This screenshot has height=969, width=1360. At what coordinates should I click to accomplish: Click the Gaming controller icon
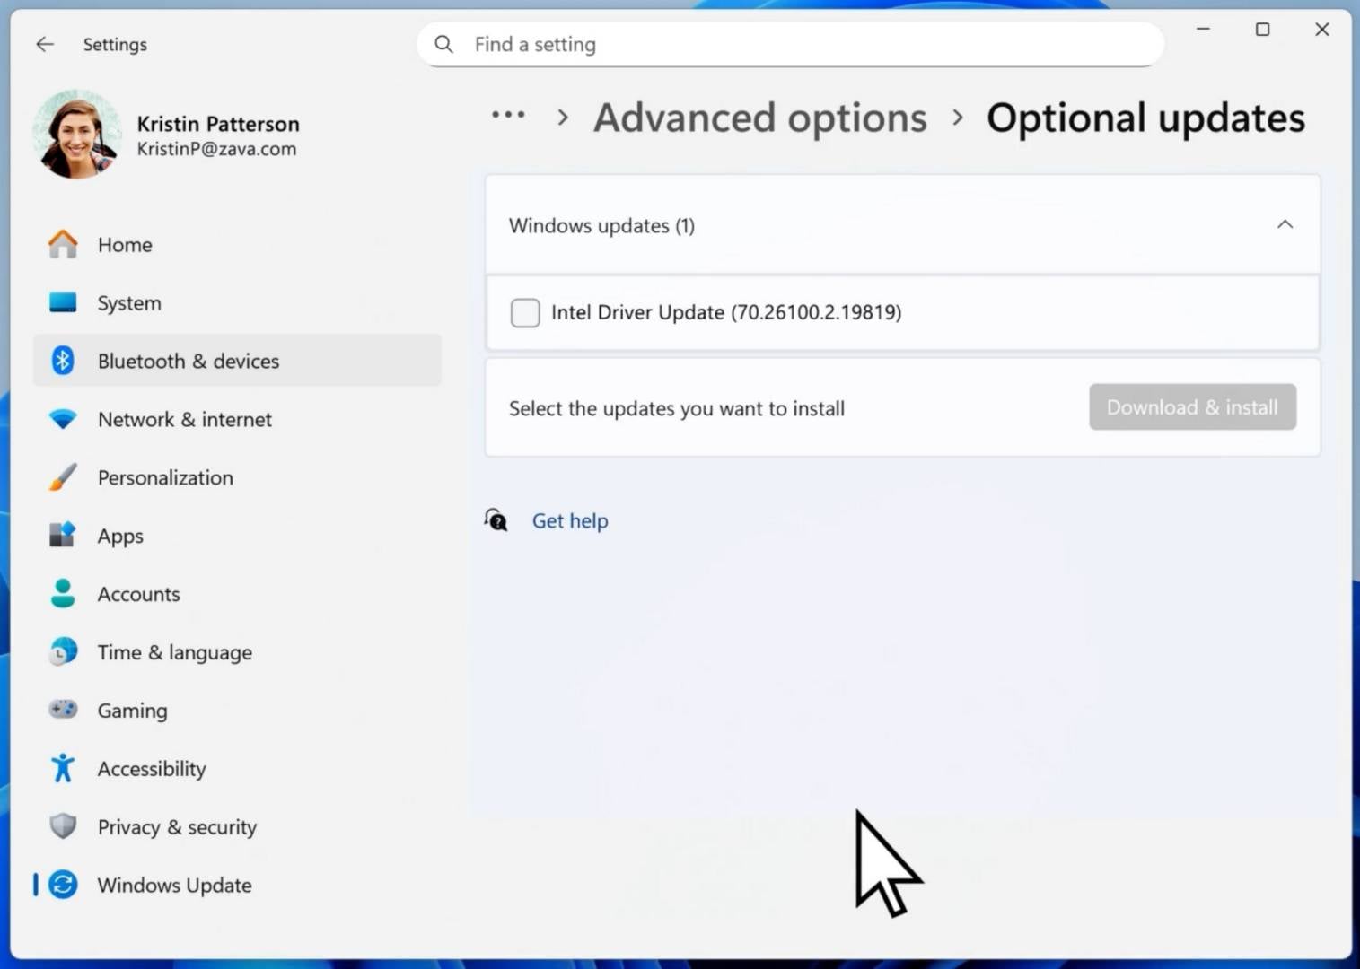(x=63, y=710)
